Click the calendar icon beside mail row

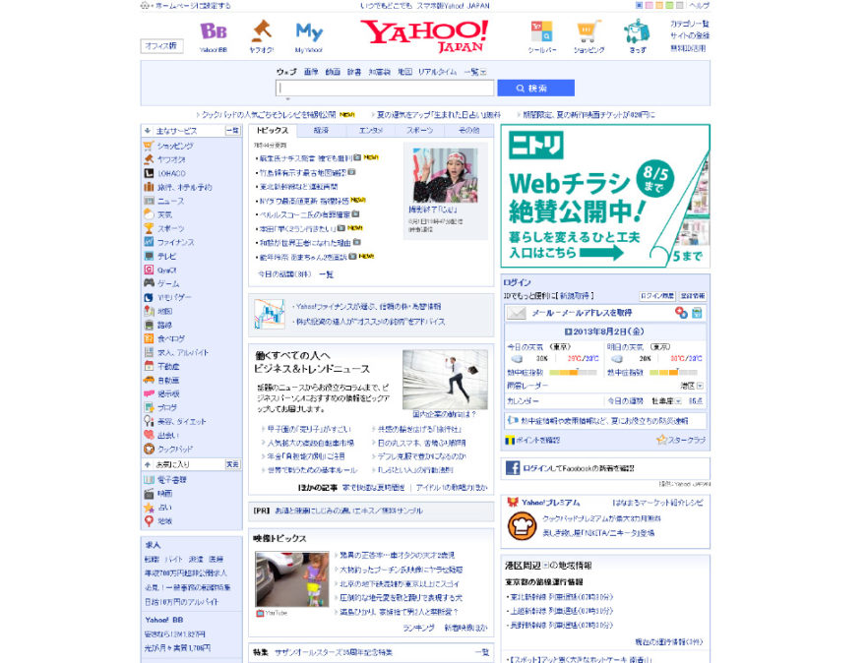(x=697, y=313)
